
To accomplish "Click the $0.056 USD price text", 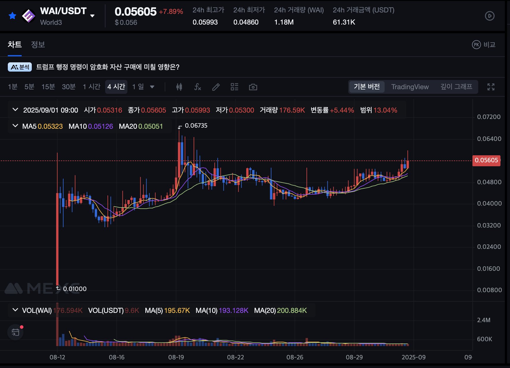I will [x=126, y=23].
